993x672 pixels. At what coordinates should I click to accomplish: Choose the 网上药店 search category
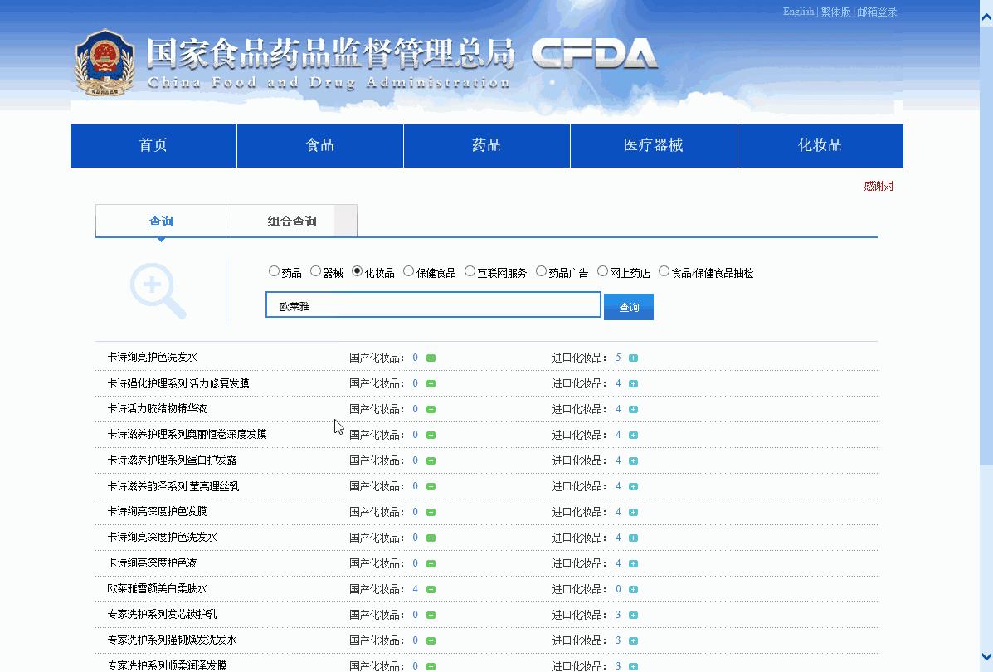601,270
